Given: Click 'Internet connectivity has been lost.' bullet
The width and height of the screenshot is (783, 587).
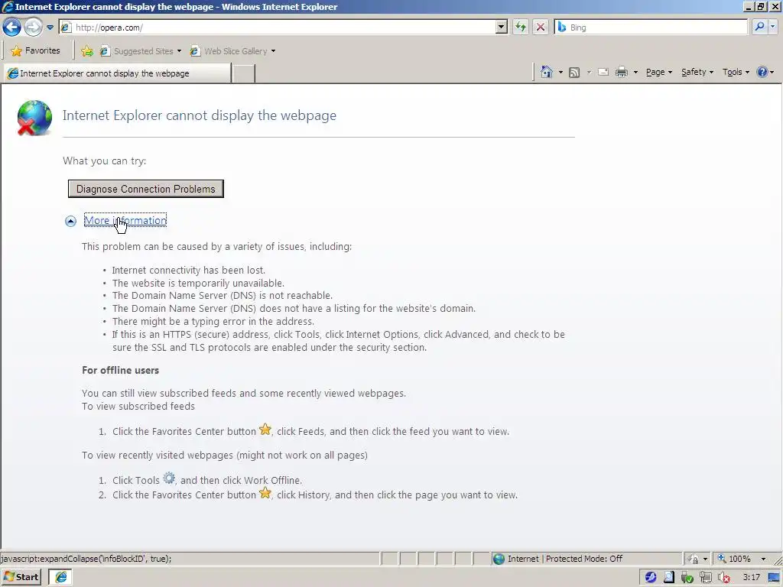Looking at the screenshot, I should click(188, 270).
